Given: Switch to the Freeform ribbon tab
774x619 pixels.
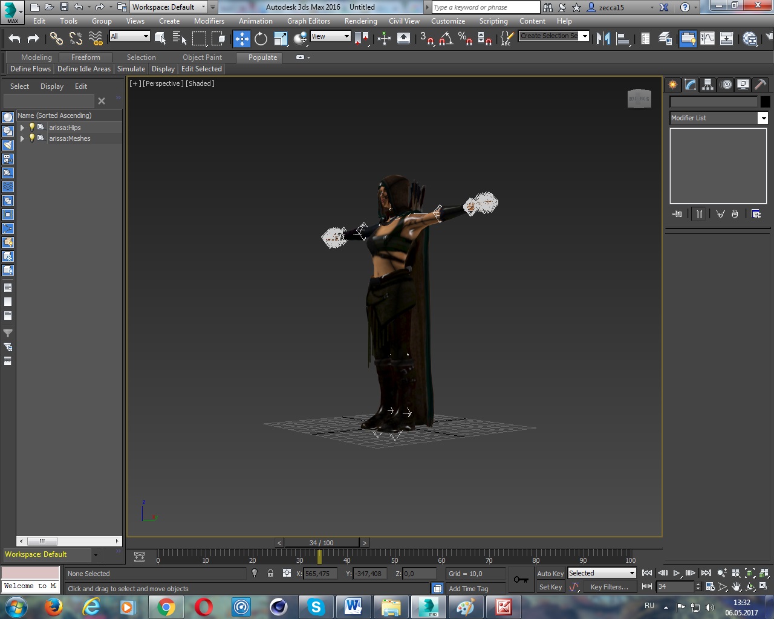Looking at the screenshot, I should pos(86,57).
